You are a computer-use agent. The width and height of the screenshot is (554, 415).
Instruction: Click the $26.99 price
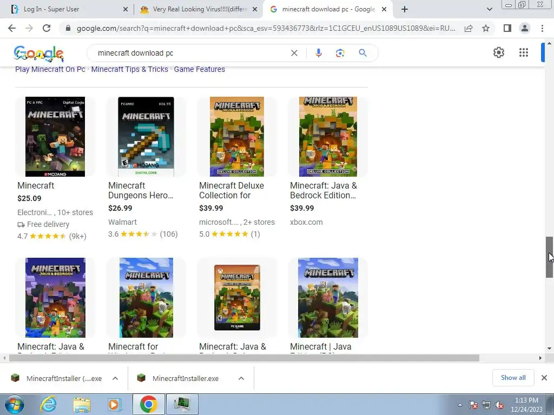coord(120,208)
